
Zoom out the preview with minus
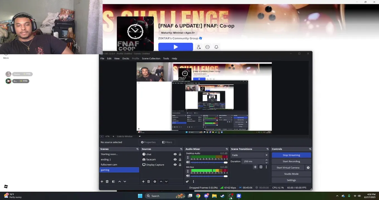(x=101, y=136)
